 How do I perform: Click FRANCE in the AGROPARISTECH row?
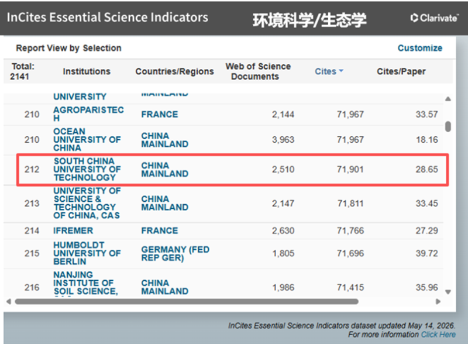[159, 114]
